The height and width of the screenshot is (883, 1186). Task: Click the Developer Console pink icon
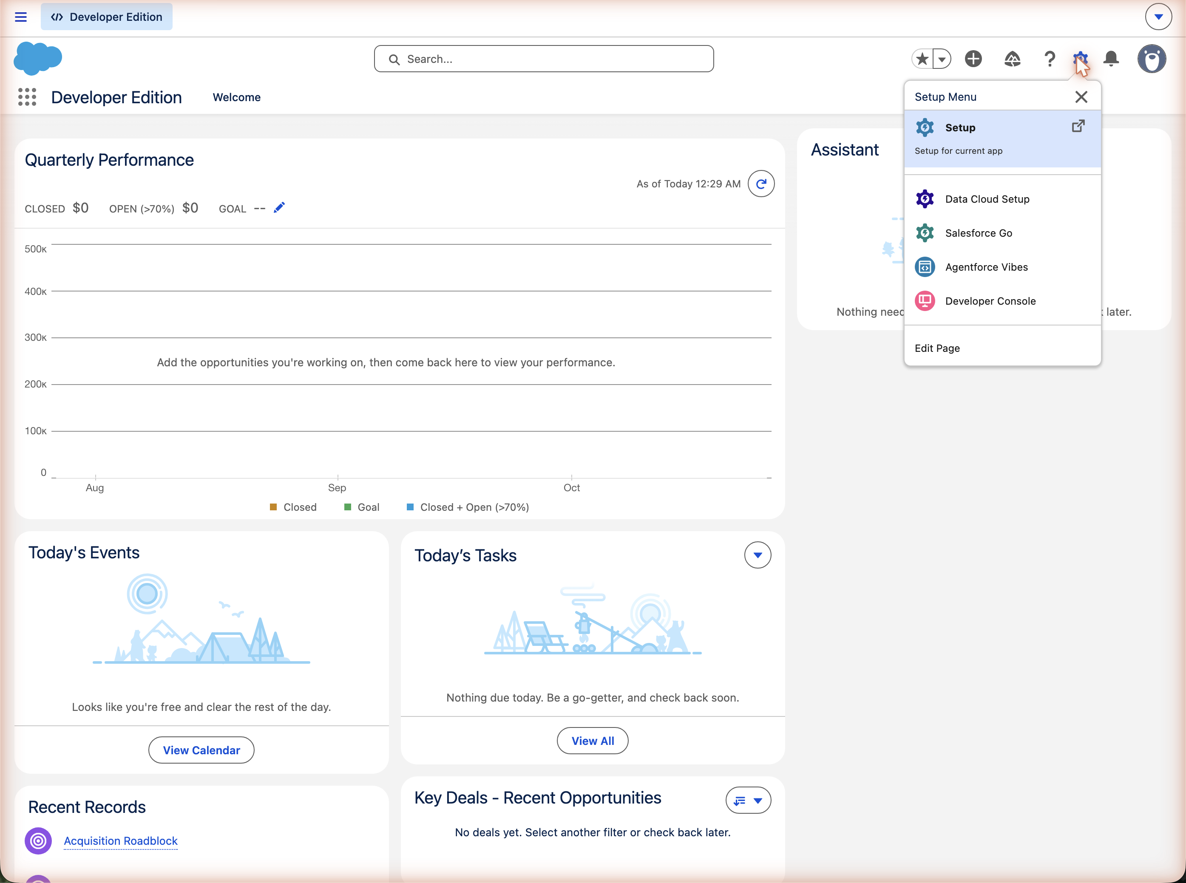[x=925, y=301]
